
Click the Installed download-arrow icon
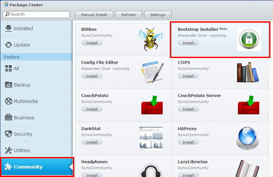point(9,29)
